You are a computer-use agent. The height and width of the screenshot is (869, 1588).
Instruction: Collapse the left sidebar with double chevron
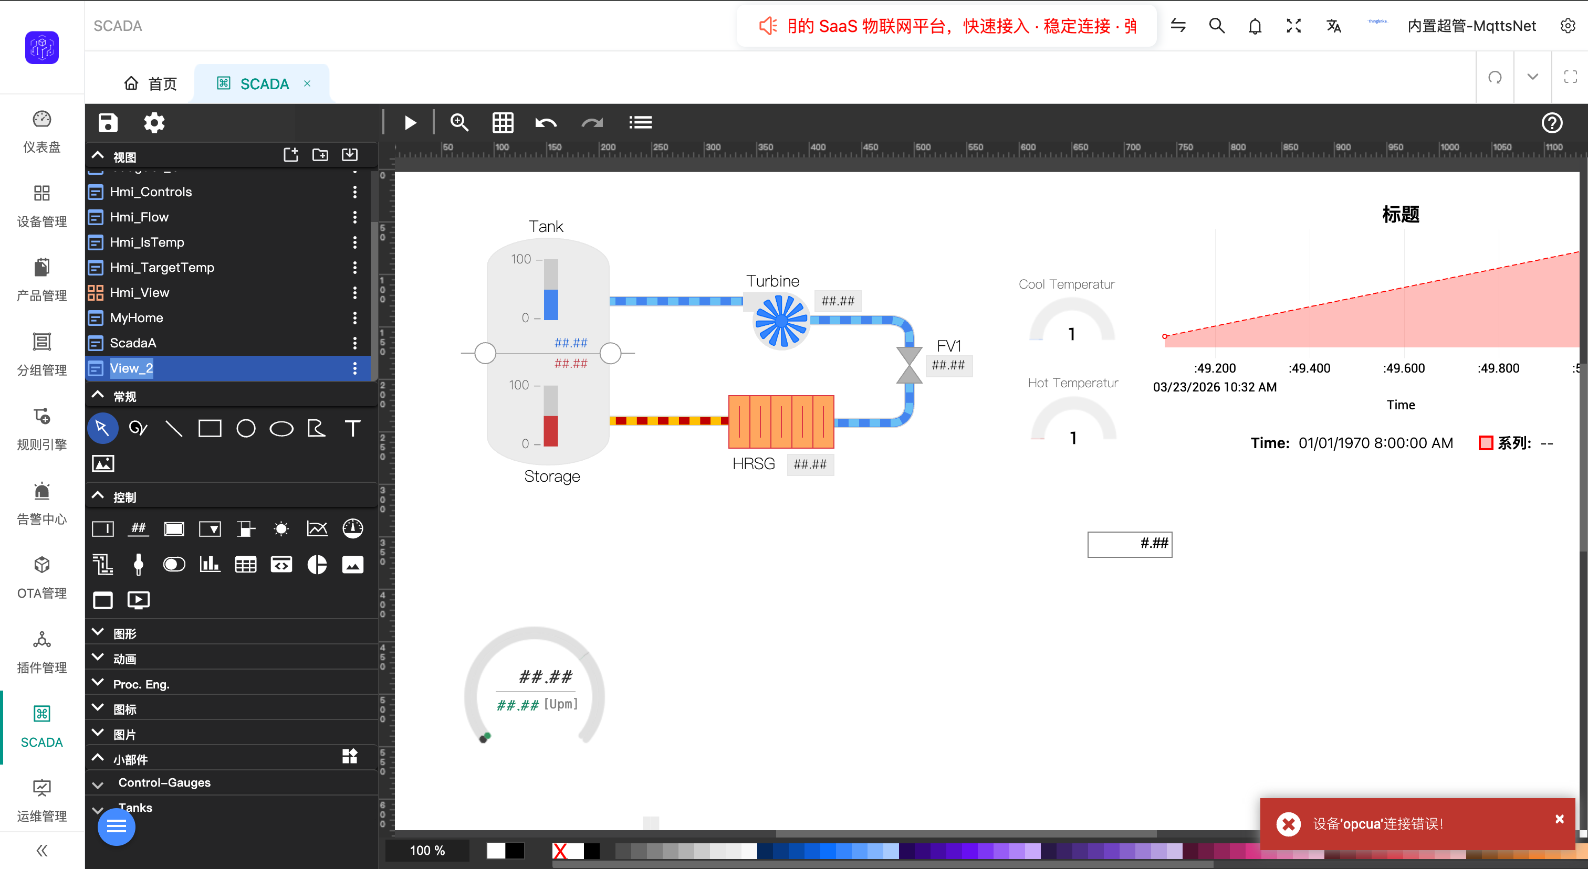(42, 851)
